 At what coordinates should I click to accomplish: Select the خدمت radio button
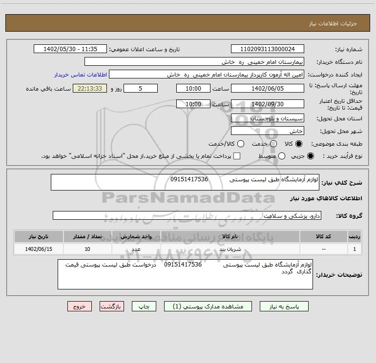[x=273, y=144]
